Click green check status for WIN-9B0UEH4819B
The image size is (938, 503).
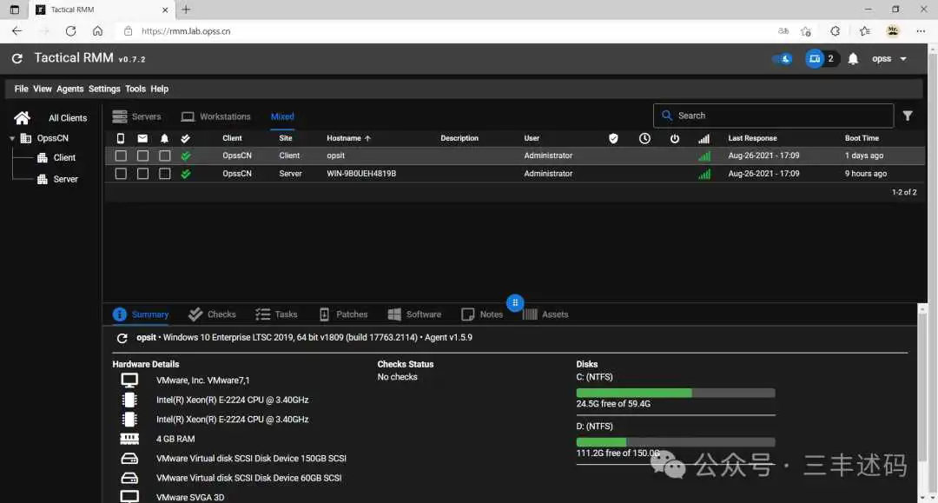[186, 174]
